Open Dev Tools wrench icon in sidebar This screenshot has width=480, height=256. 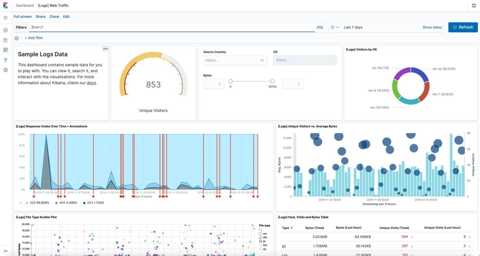click(x=5, y=60)
